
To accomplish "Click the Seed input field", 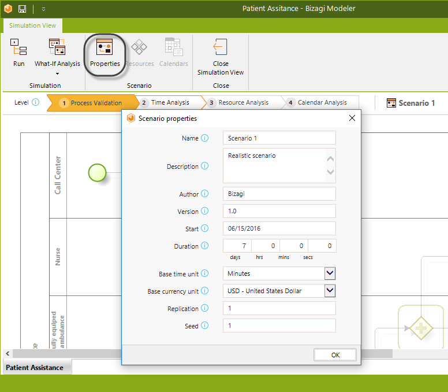I will (x=279, y=326).
